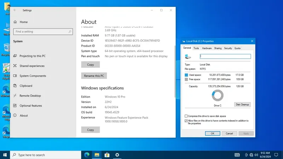Select the 22H2 version value
This screenshot has height=159, width=283.
(x=108, y=102)
